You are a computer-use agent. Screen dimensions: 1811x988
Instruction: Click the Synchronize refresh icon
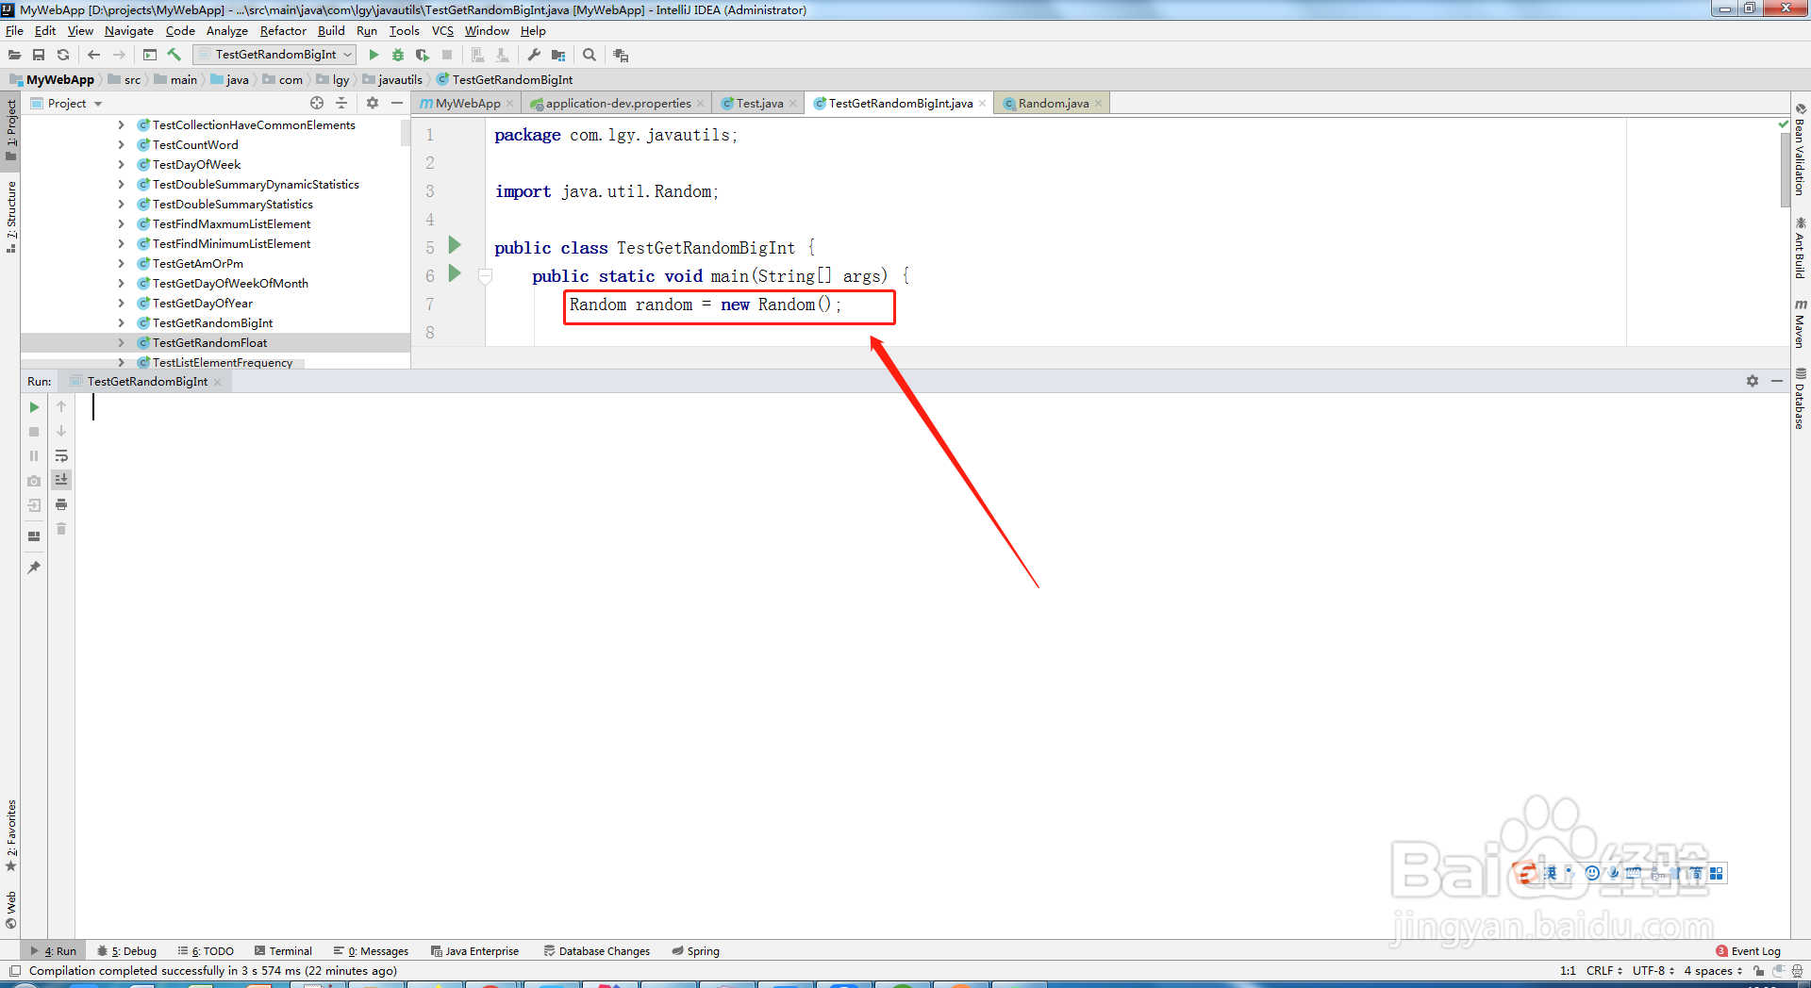point(63,55)
